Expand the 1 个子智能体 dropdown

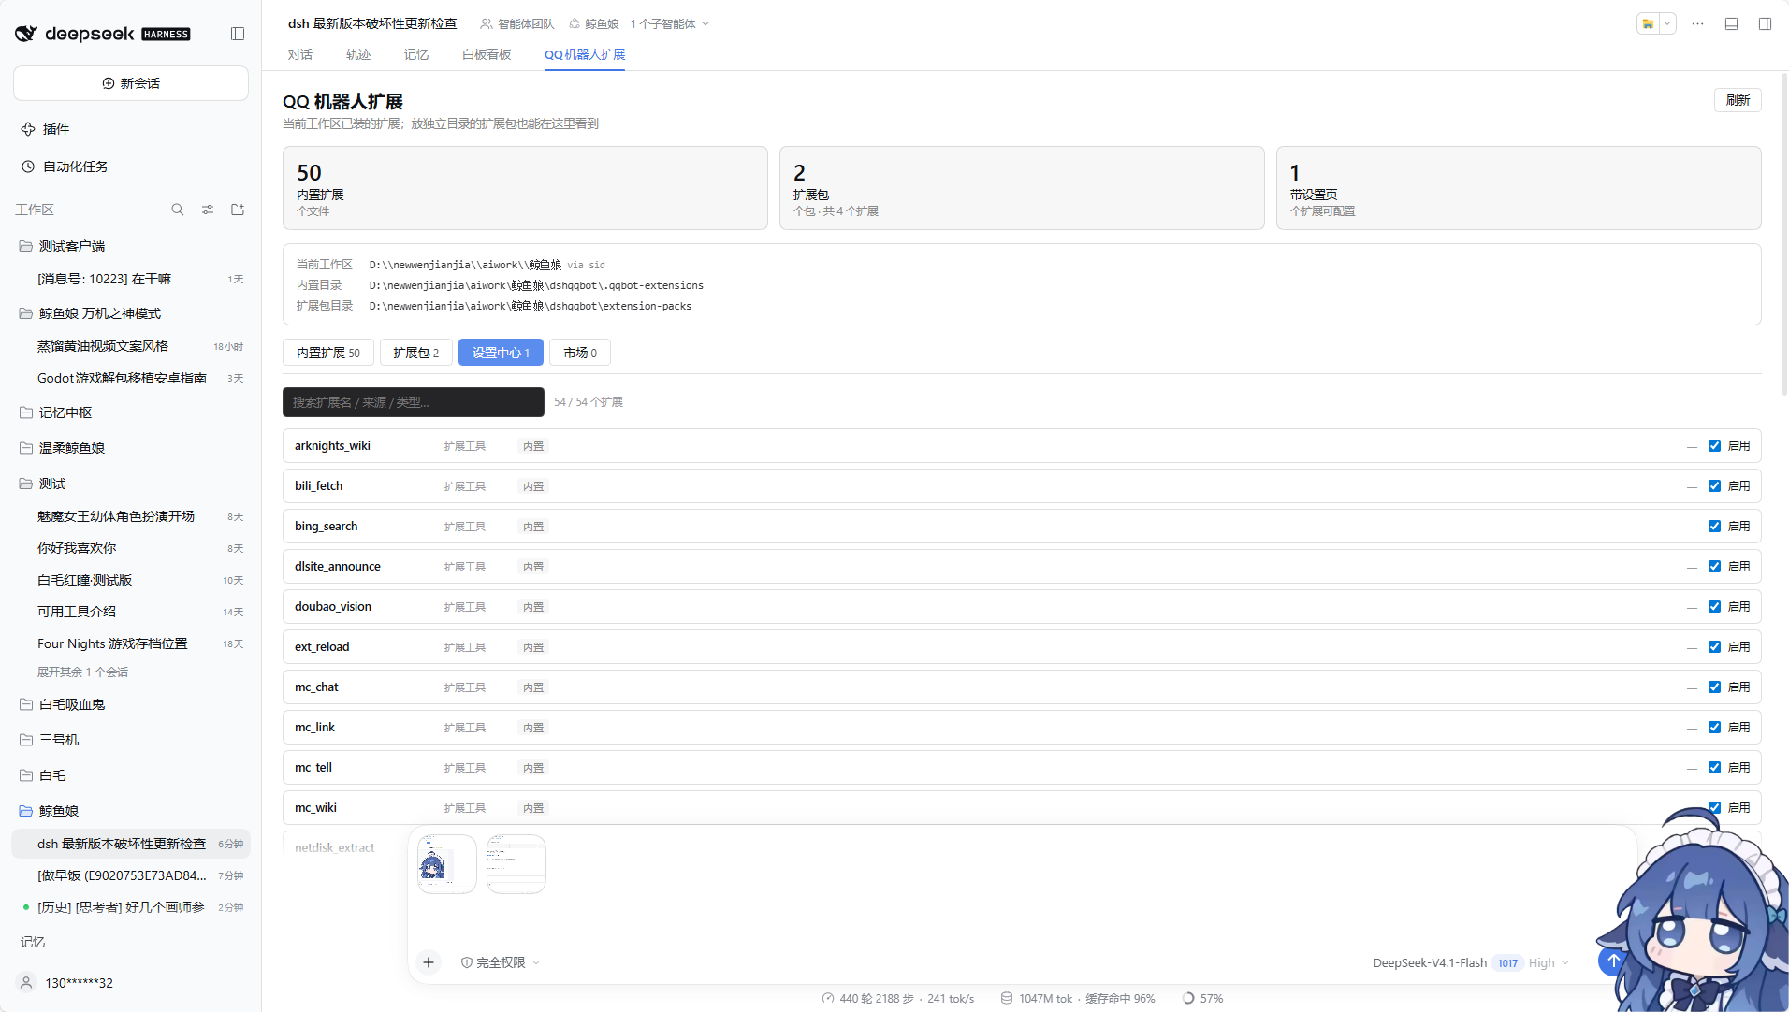coord(670,23)
